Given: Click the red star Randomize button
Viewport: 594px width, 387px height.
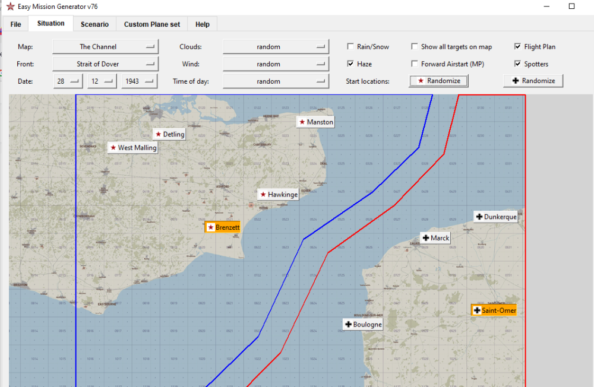Looking at the screenshot, I should [438, 81].
